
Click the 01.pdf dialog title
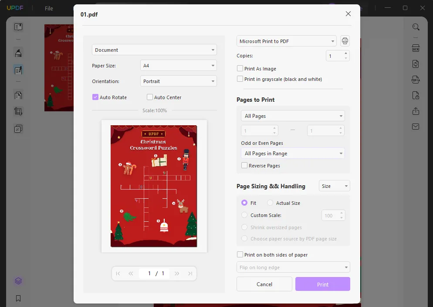pyautogui.click(x=89, y=14)
